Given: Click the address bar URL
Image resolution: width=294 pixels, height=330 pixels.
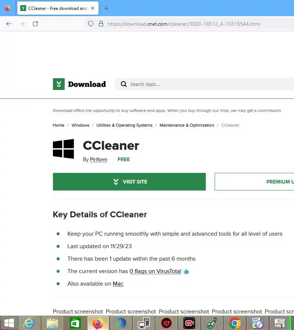Looking at the screenshot, I should (x=184, y=24).
